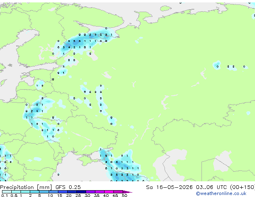Click the 'GFS 0.25' model label
This screenshot has width=255, height=197.
tap(68, 187)
